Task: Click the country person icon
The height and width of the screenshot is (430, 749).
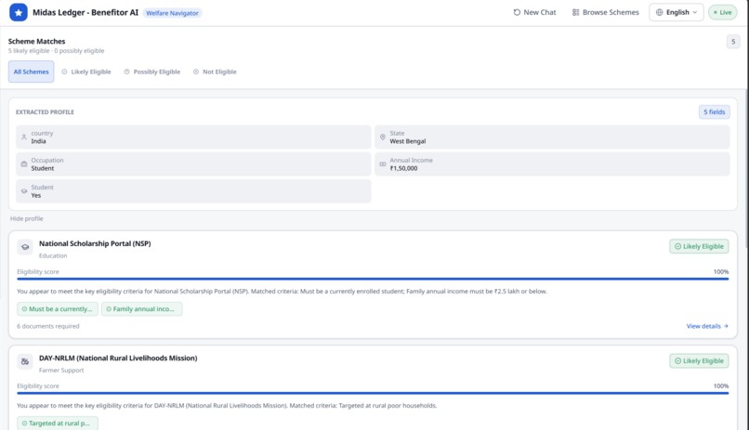Action: click(24, 137)
